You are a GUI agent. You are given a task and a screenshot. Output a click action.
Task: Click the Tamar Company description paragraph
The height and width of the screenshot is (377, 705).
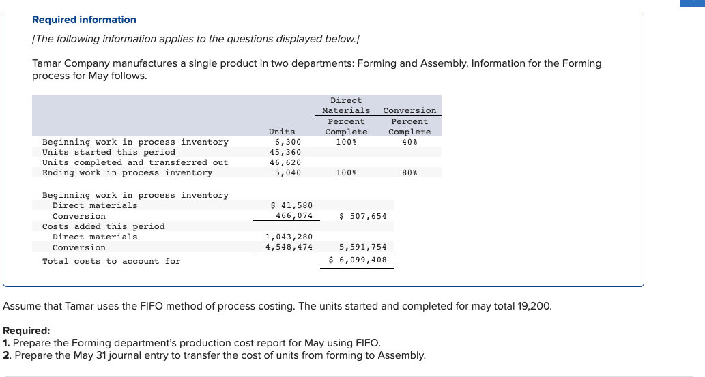pos(317,70)
